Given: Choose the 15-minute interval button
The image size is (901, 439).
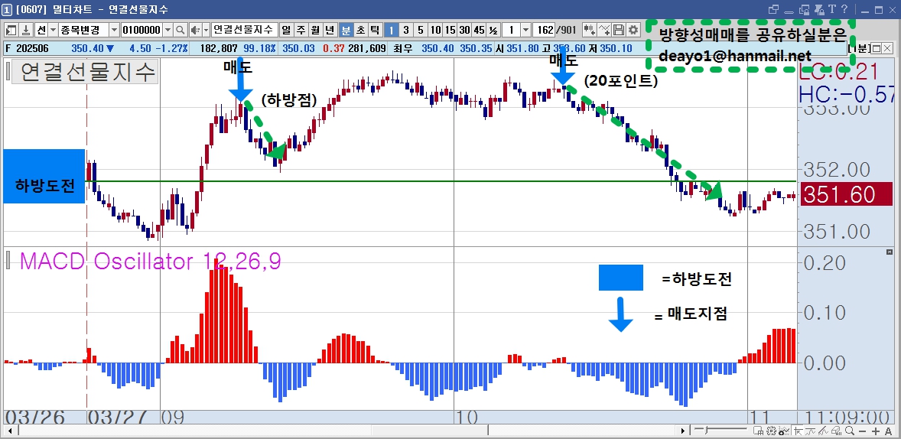Looking at the screenshot, I should tap(450, 30).
